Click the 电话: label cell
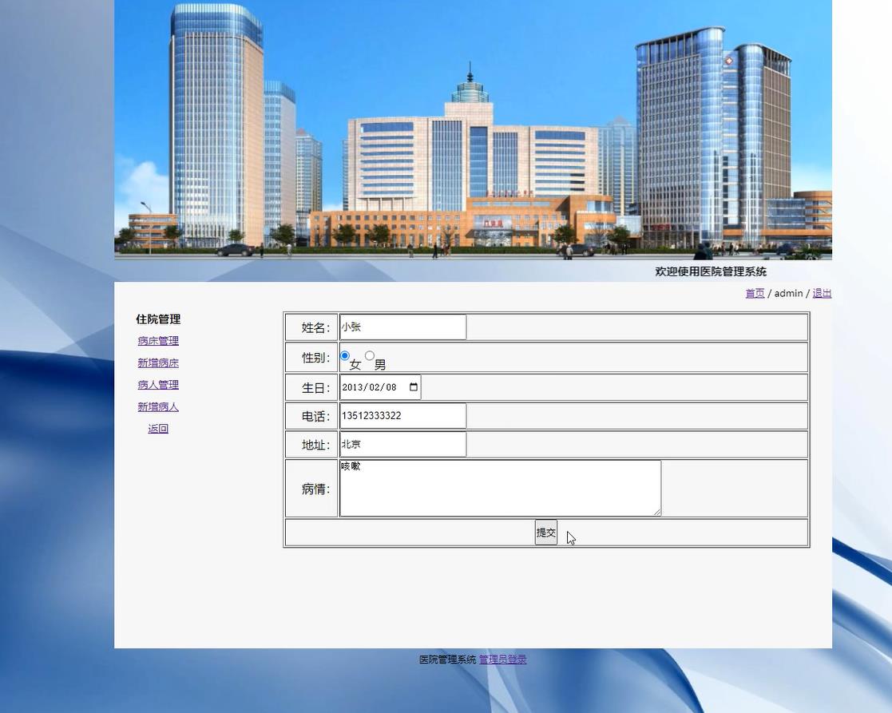 pyautogui.click(x=311, y=416)
